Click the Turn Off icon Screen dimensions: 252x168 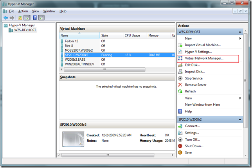[180, 139]
